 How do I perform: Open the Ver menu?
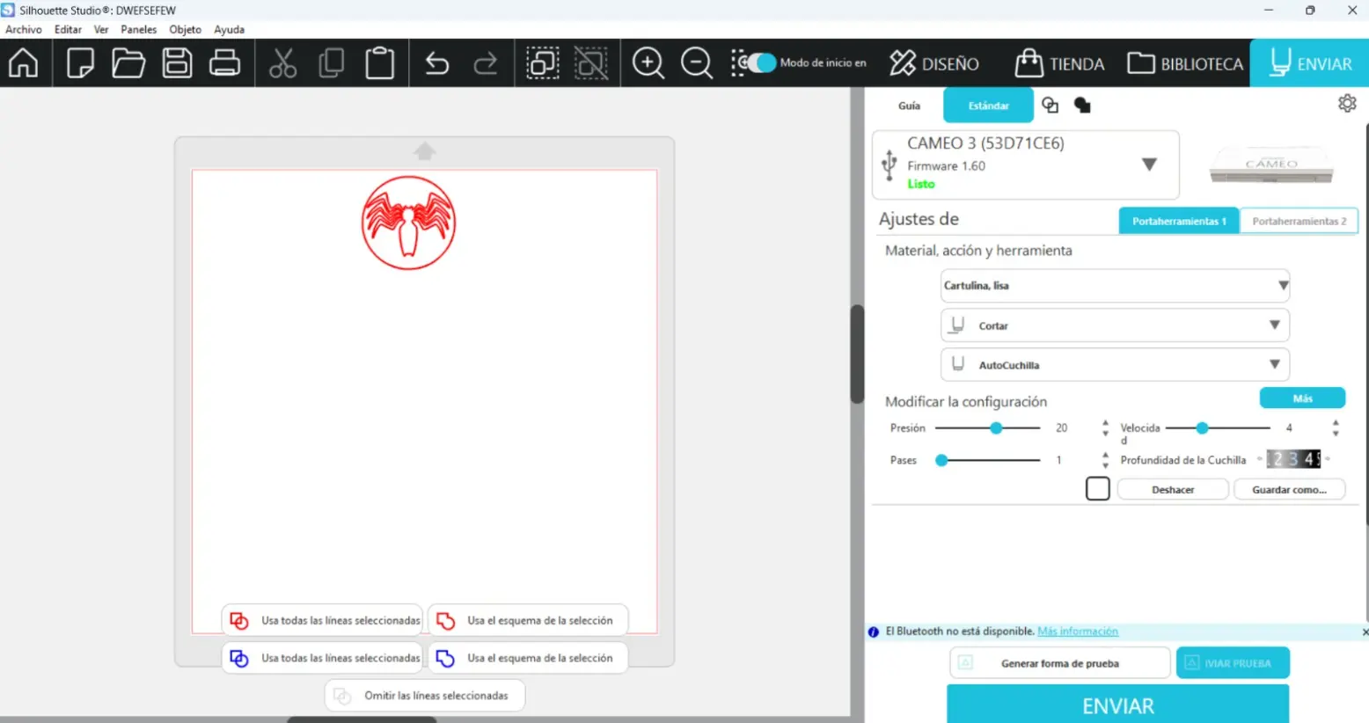101,29
